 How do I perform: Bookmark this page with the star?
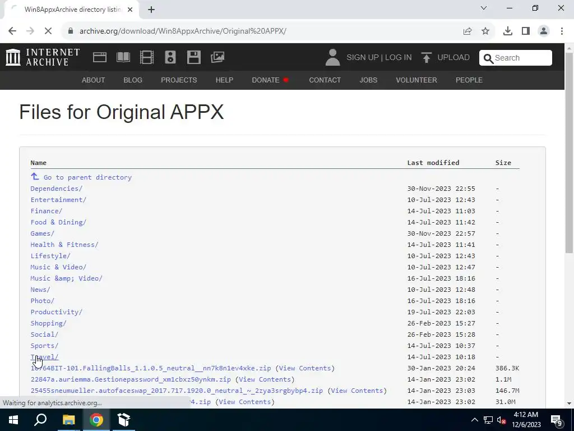(485, 31)
